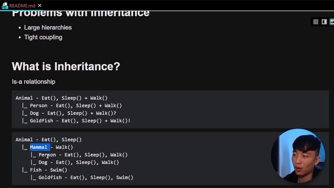This screenshot has height=188, width=334.
Task: Click the markdown file icon on README tab
Action: 5,6
